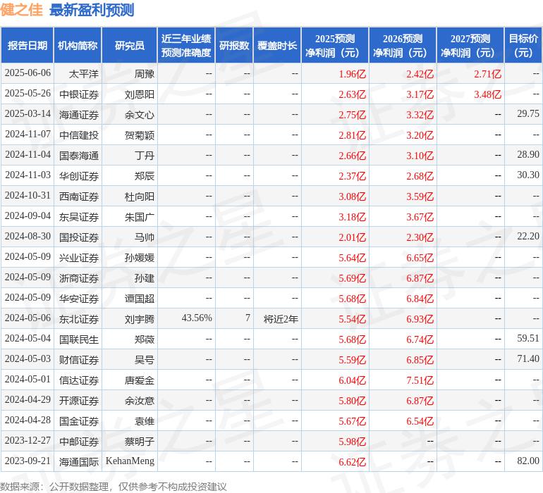Click institution 信达证券
This screenshot has height=493, width=543.
(78, 380)
